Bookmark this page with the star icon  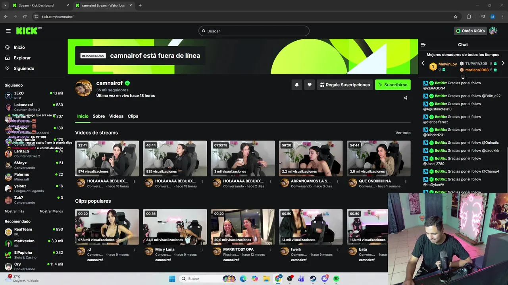[456, 17]
